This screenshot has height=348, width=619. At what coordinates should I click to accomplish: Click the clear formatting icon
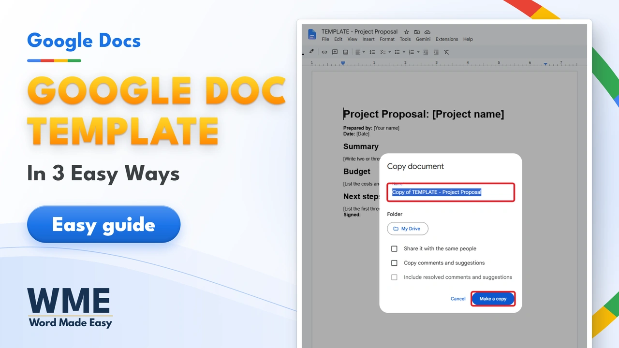[446, 52]
